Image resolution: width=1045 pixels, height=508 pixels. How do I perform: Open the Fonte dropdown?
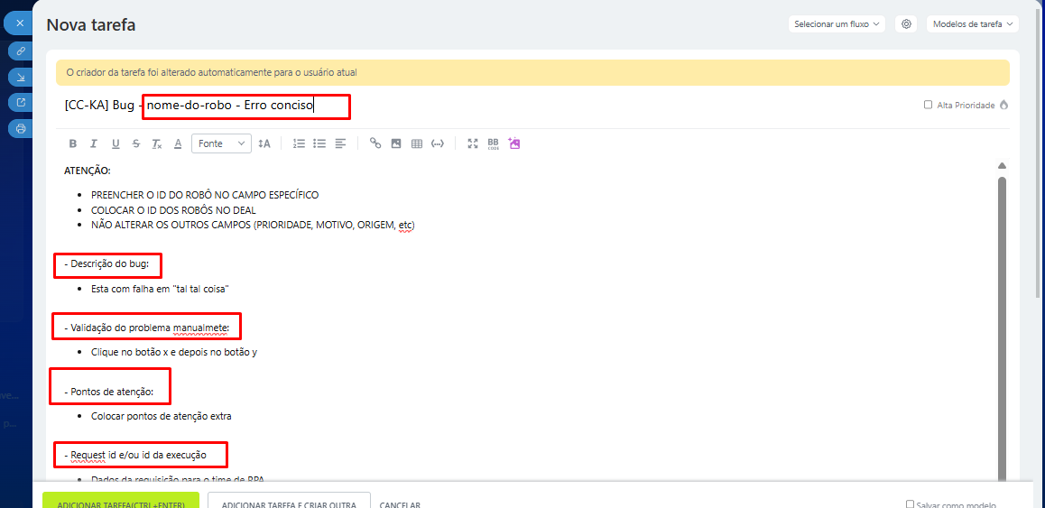click(221, 143)
